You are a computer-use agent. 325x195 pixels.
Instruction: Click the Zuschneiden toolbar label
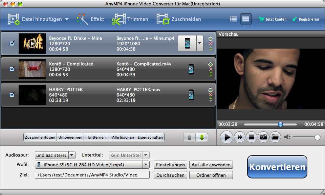coord(186,19)
